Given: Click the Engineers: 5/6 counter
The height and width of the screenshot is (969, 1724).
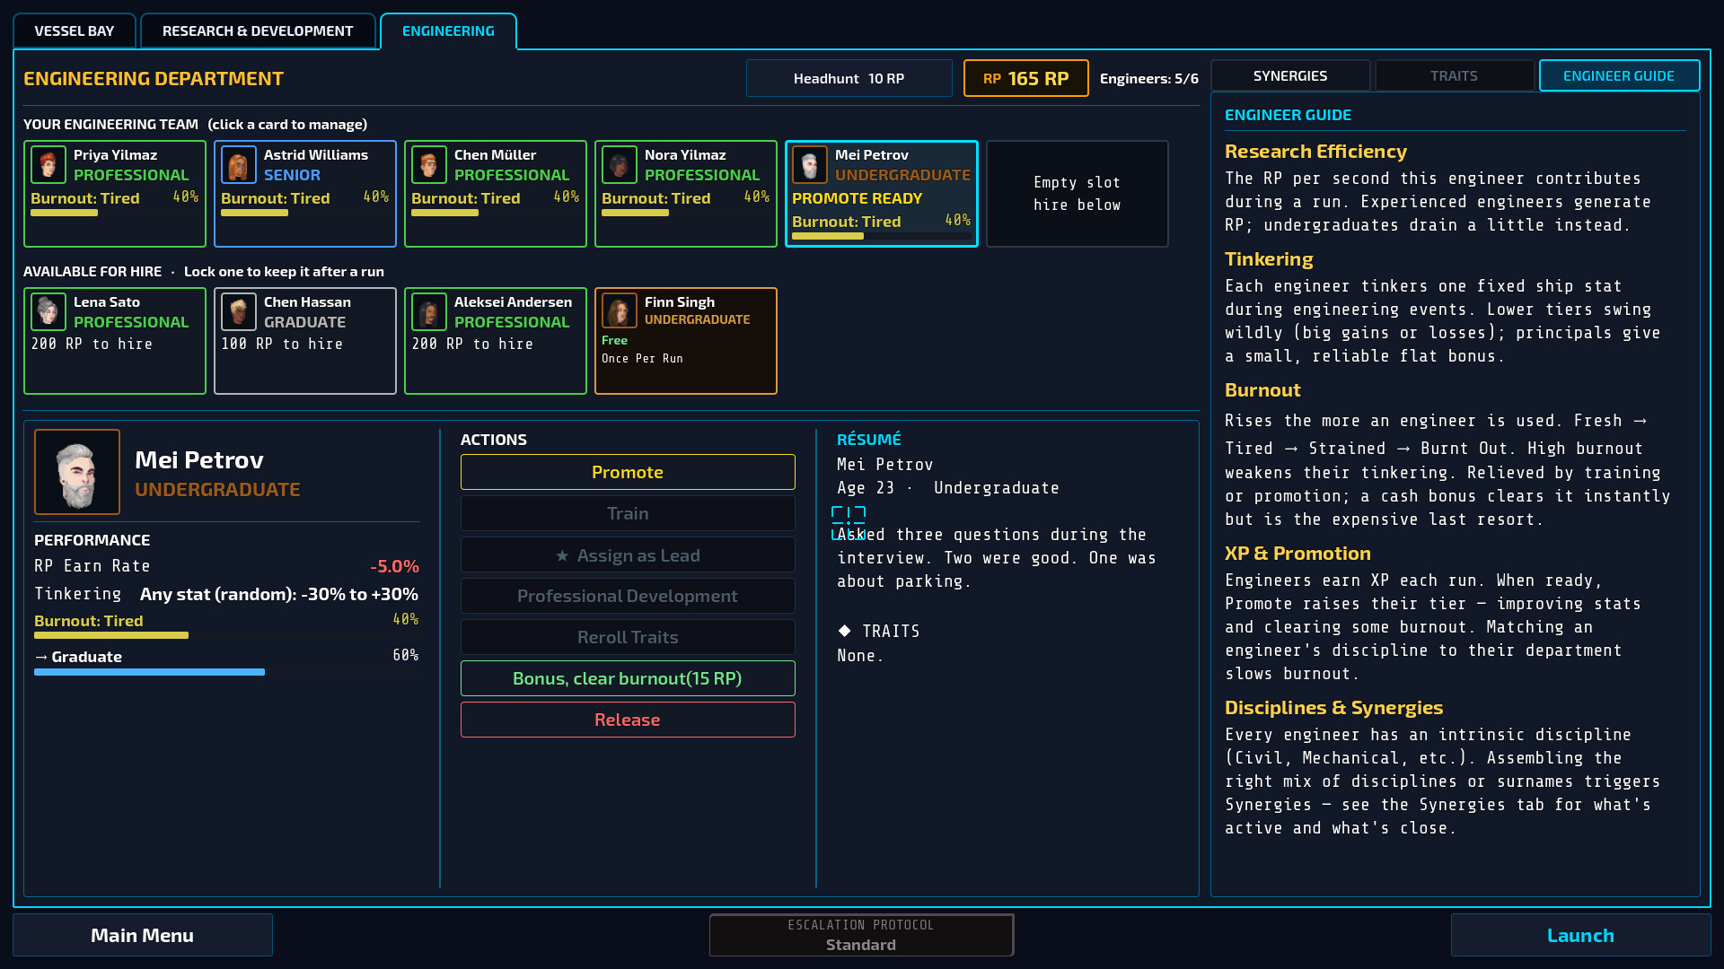Looking at the screenshot, I should point(1148,78).
